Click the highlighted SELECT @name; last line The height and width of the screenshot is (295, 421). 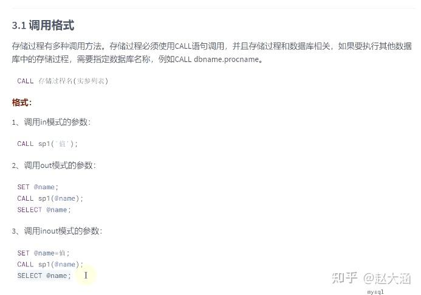pos(44,276)
